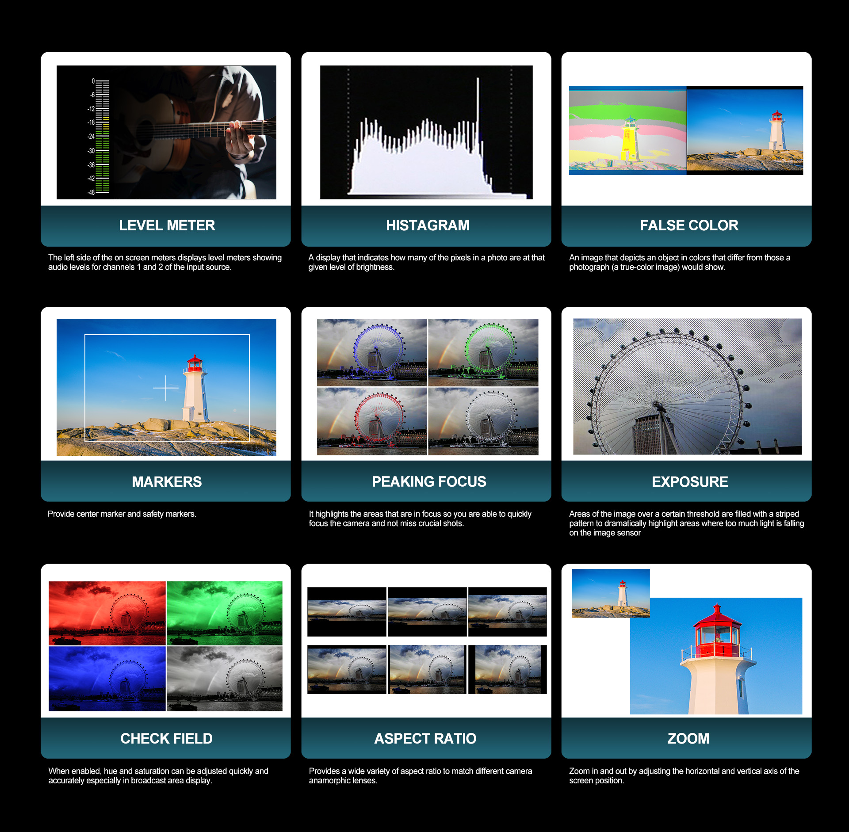Viewport: 849px width, 832px height.
Task: Select the monochrome check field image
Action: 225,679
